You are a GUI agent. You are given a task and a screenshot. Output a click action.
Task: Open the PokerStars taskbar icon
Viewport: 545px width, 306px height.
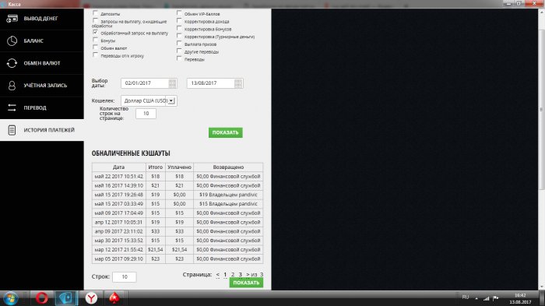pos(114,298)
